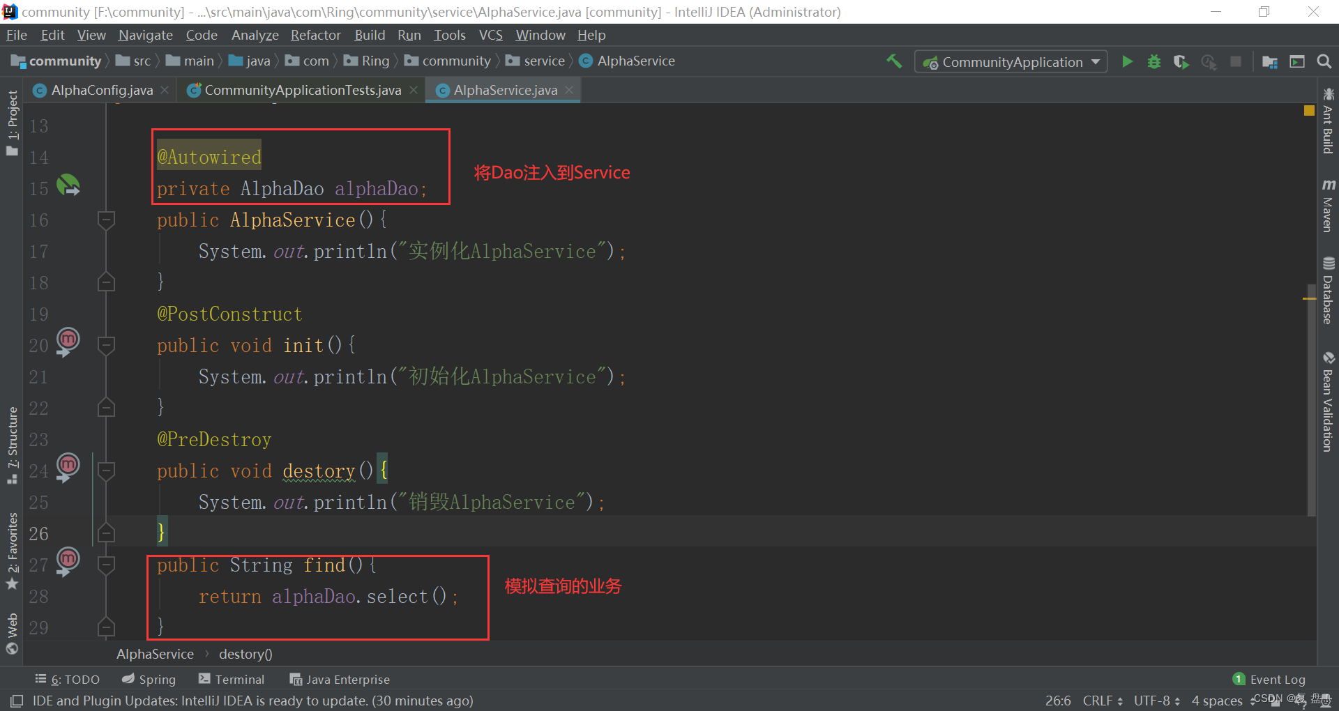Click fold end marker on line 22
The width and height of the screenshot is (1339, 711).
click(106, 407)
